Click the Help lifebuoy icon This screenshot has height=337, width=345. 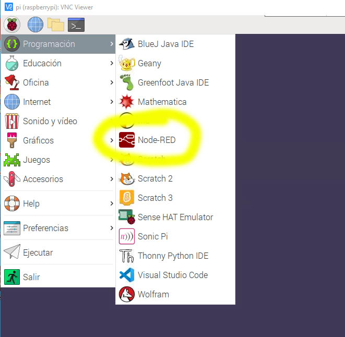12,203
